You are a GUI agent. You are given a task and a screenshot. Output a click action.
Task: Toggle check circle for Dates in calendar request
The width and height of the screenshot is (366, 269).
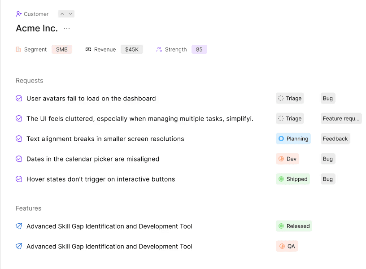(19, 159)
